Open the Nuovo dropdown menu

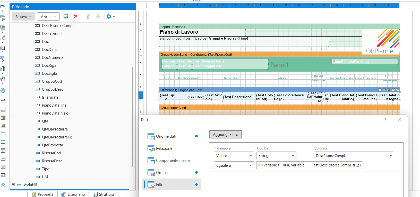(24, 16)
